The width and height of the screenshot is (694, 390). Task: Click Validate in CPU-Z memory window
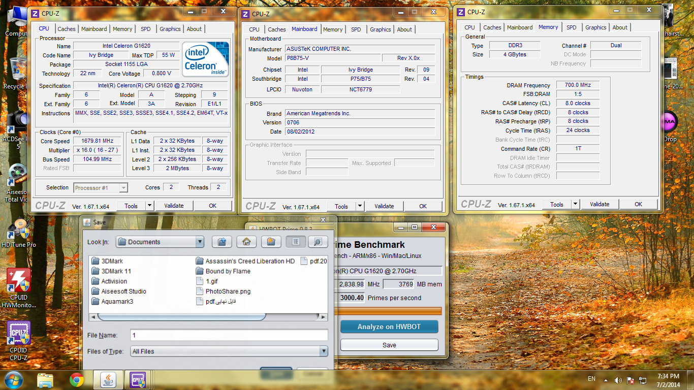point(600,204)
